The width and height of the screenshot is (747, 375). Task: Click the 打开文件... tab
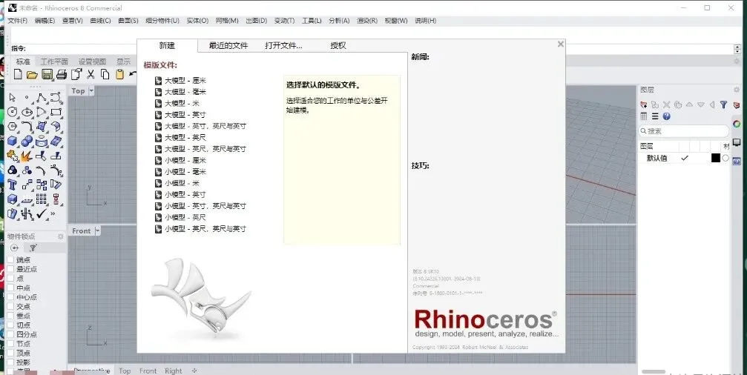283,46
